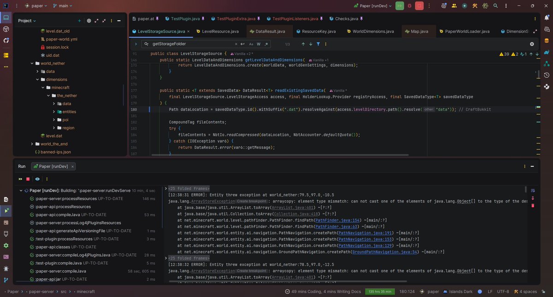Open GroundPathNavigation.java:54 stack trace link
Viewport: 553px width, 297px height.
(x=384, y=252)
